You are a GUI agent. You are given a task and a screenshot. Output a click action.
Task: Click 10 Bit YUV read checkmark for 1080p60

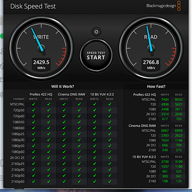click(x=110, y=152)
